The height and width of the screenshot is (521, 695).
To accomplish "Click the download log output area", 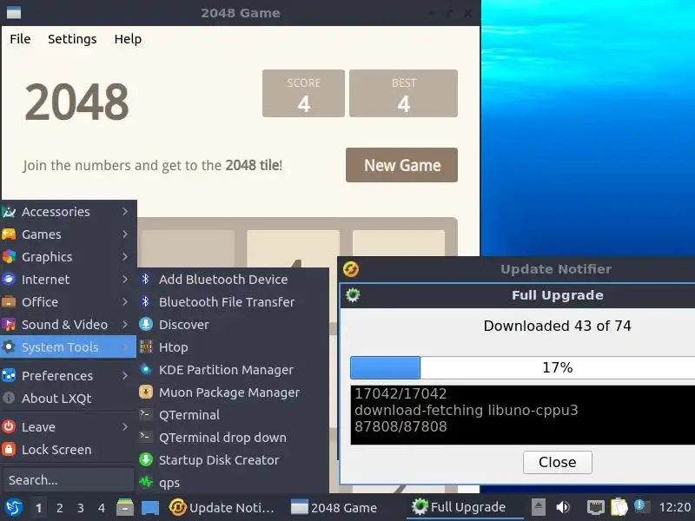I will click(x=523, y=415).
